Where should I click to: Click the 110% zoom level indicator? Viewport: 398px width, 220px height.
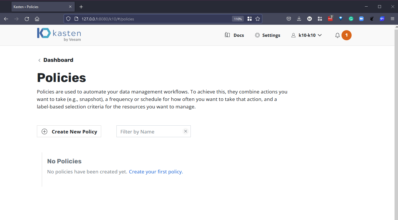238,19
